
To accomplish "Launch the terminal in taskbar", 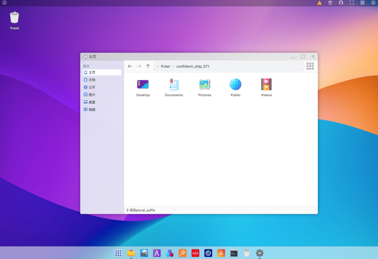I will pos(234,253).
